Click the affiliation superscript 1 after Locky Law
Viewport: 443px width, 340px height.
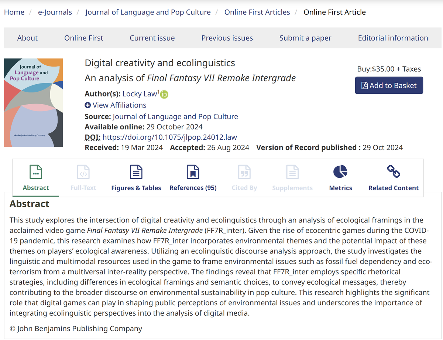[x=159, y=92]
